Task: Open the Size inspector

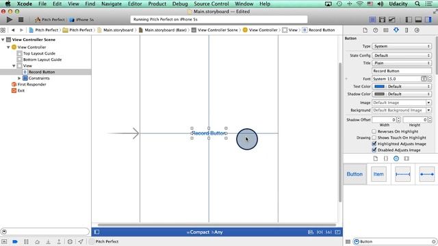Action: coord(407,30)
